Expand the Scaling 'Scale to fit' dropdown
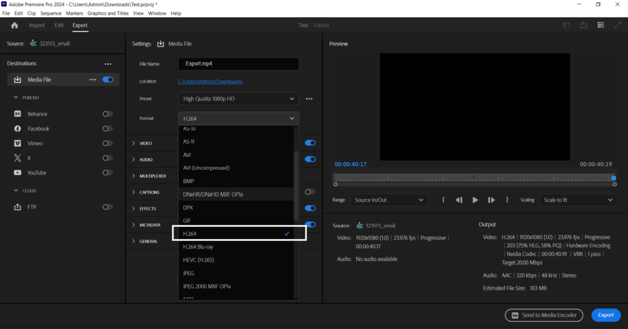 coord(578,200)
